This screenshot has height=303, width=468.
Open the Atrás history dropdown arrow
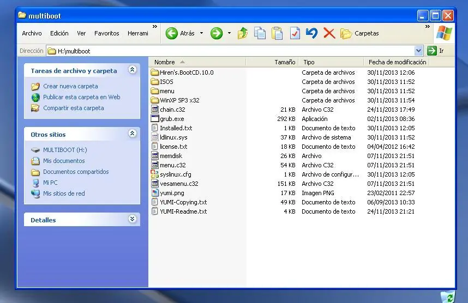coord(201,33)
